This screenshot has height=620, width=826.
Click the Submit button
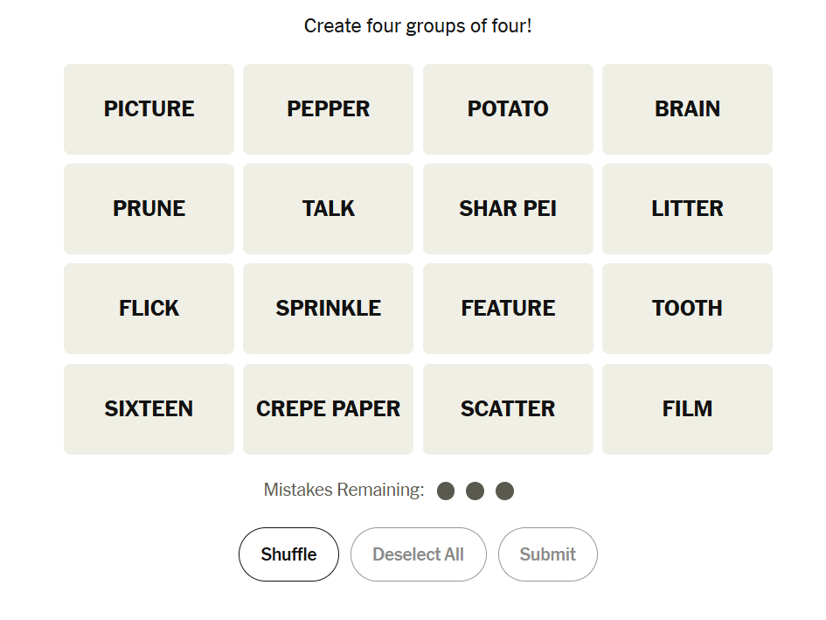[547, 554]
